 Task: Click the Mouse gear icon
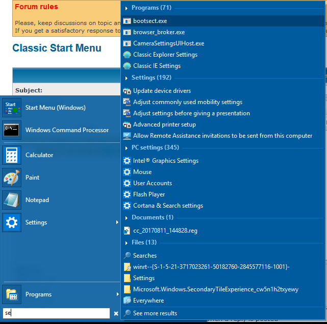[x=127, y=172]
